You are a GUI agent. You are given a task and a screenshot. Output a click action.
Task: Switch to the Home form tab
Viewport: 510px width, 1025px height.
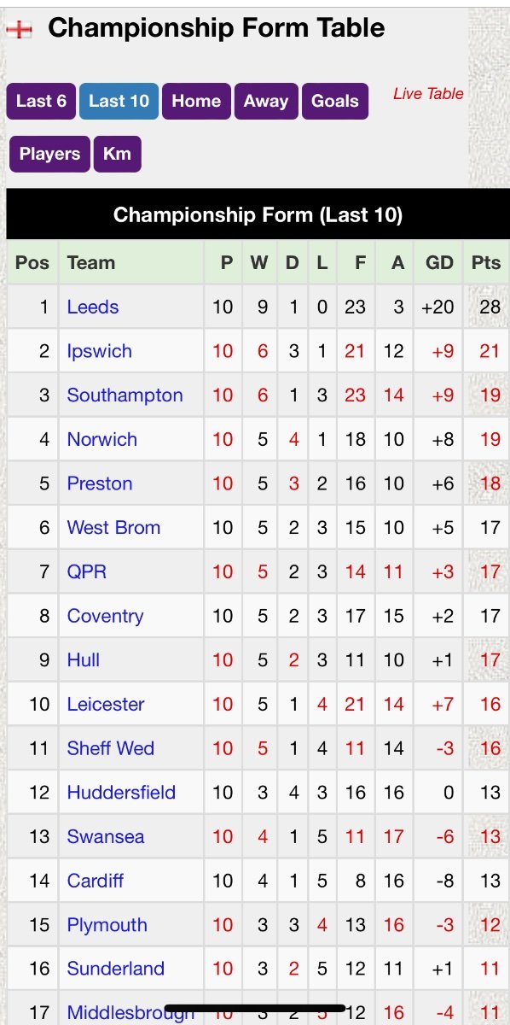click(196, 101)
